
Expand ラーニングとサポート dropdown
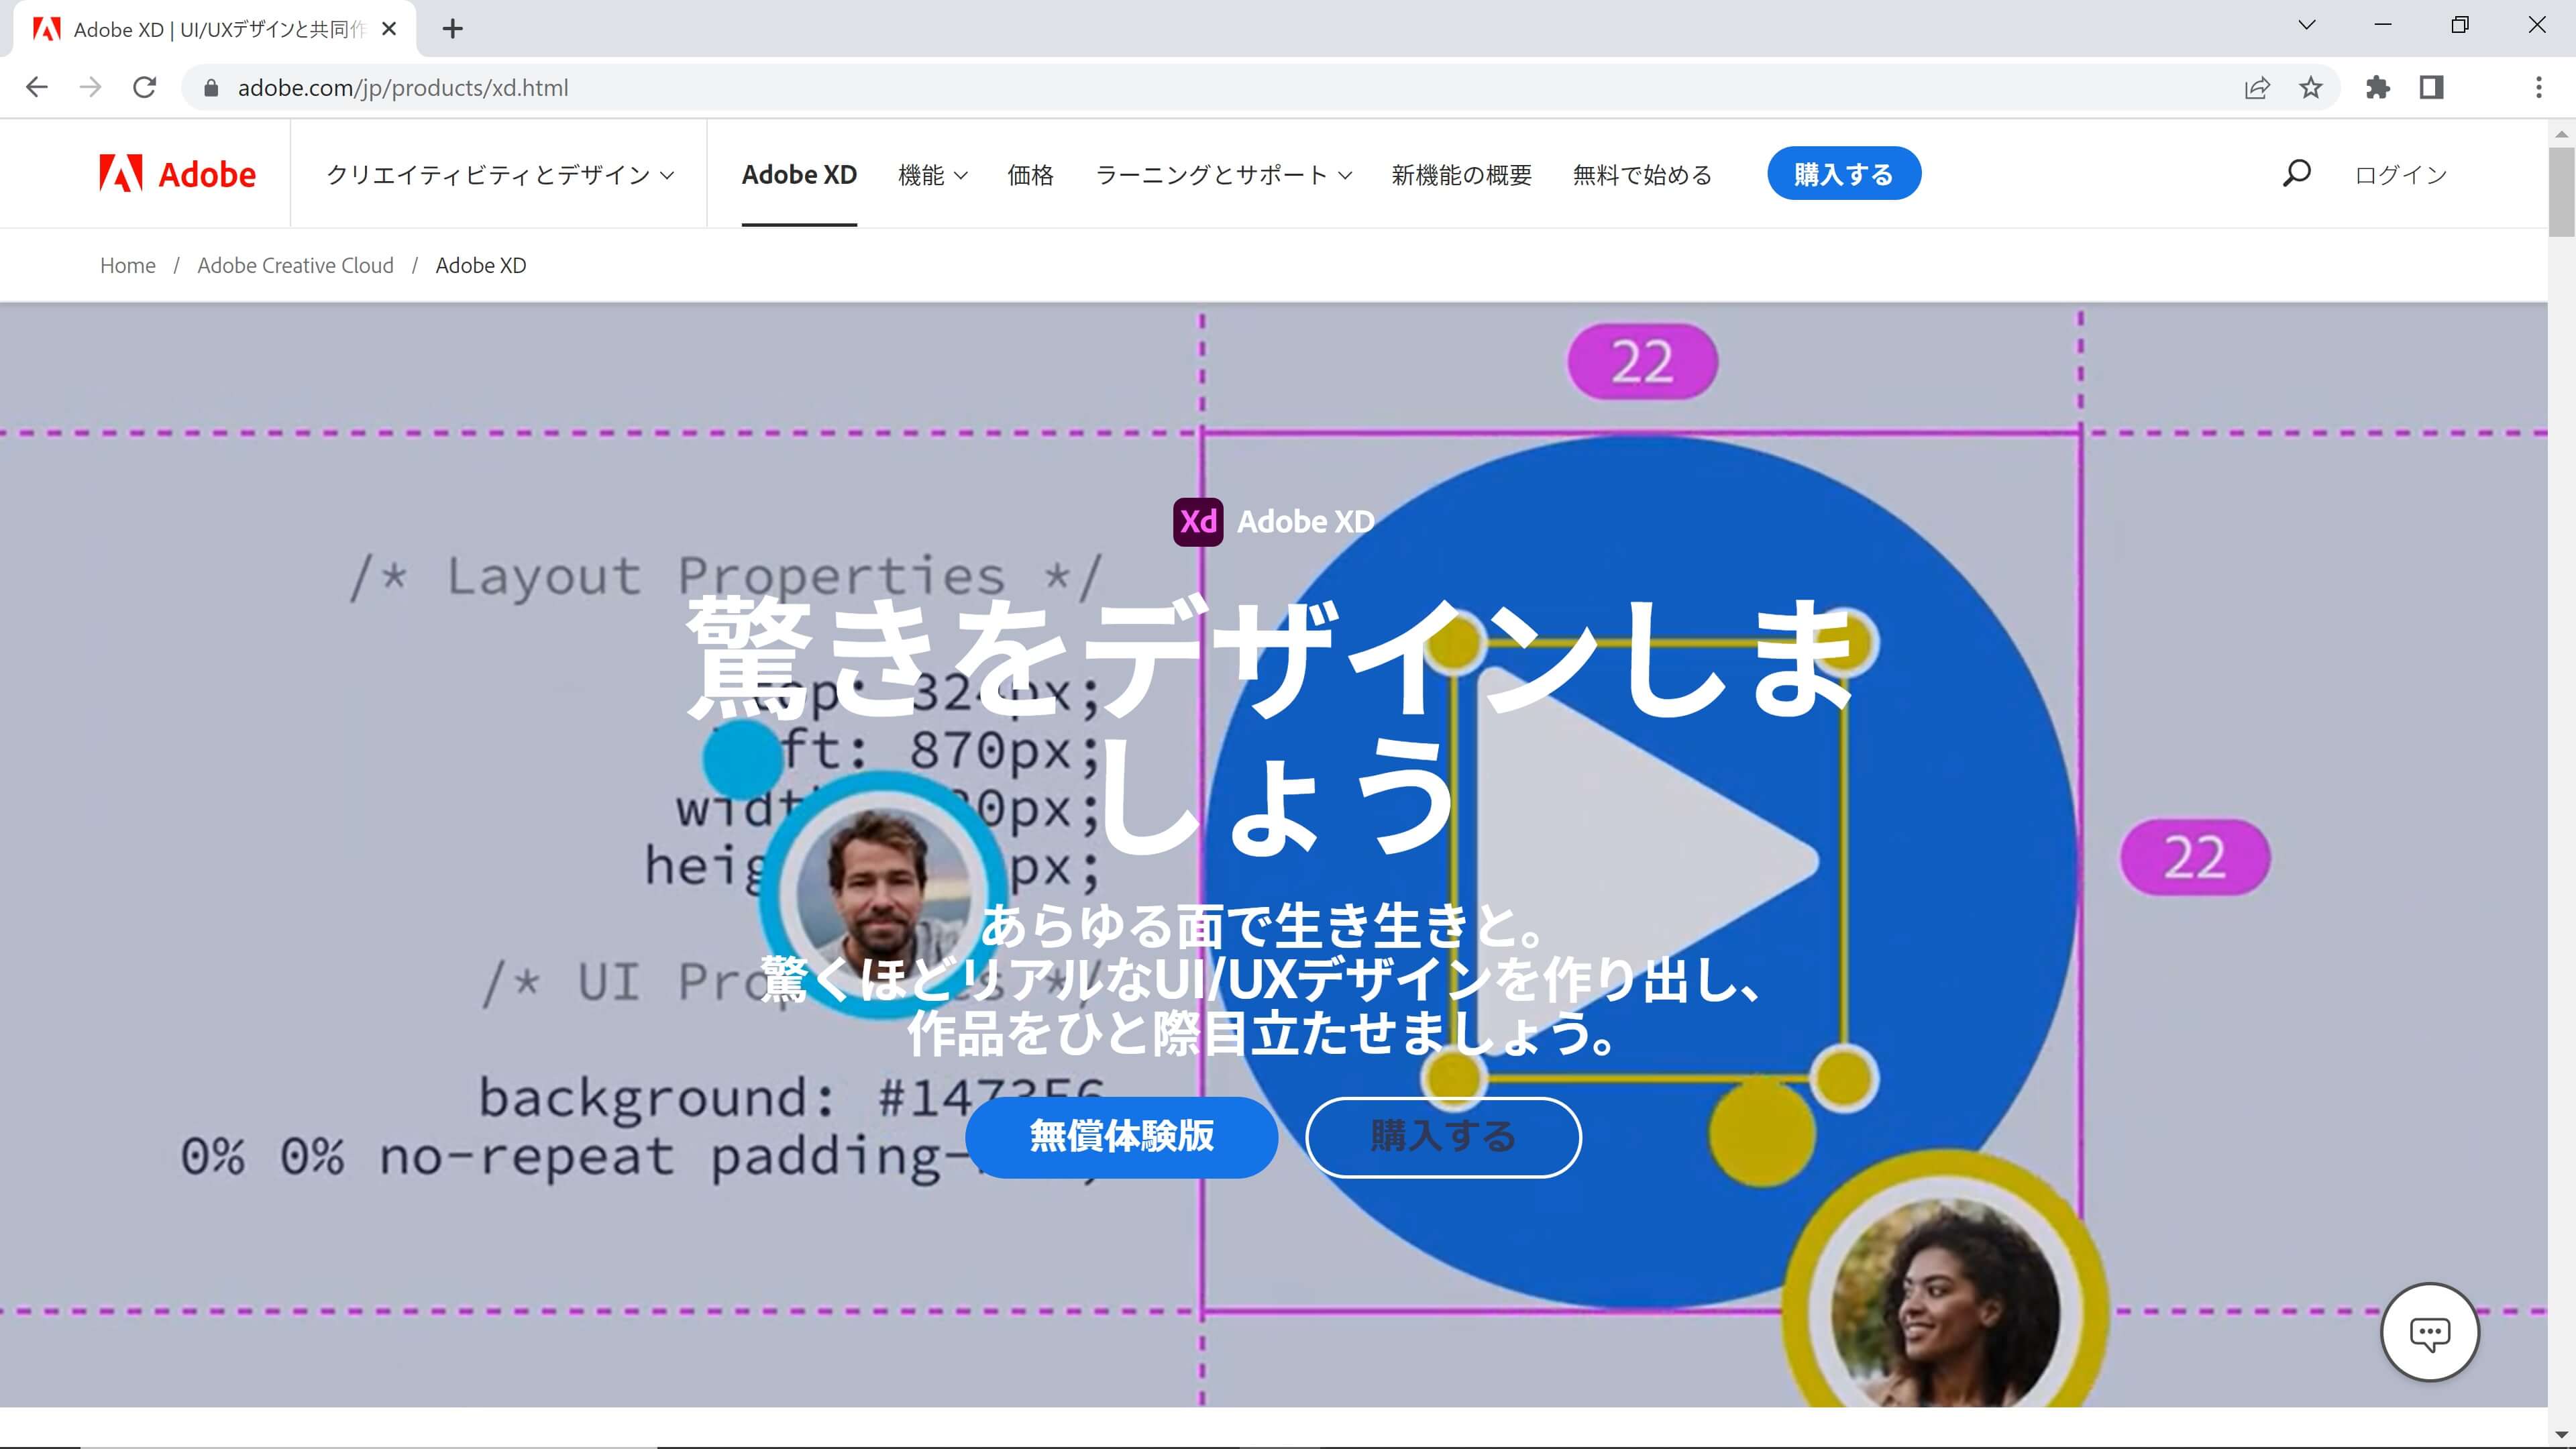[1223, 174]
